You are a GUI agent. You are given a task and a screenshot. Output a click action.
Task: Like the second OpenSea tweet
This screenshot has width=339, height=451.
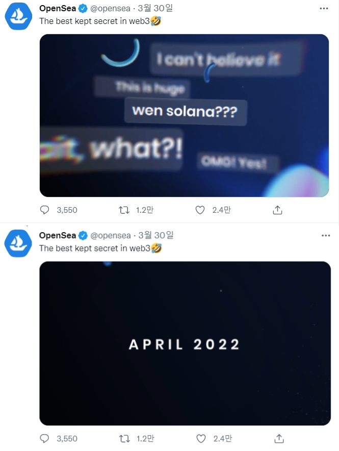coord(200,438)
